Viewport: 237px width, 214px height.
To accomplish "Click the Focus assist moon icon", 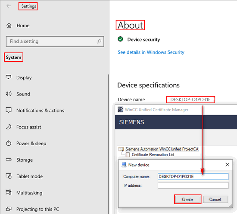I will click(x=9, y=127).
